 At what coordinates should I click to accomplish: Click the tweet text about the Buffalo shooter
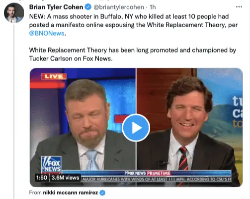pyautogui.click(x=134, y=25)
